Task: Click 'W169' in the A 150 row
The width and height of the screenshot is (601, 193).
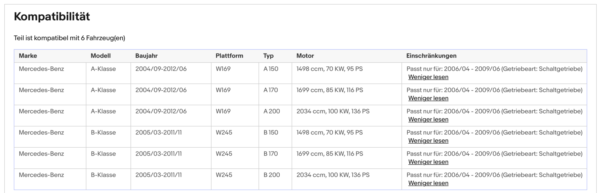Action: tap(223, 69)
